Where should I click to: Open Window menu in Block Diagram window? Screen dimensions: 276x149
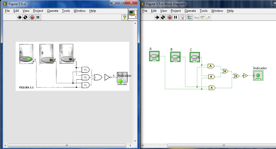coord(217,11)
